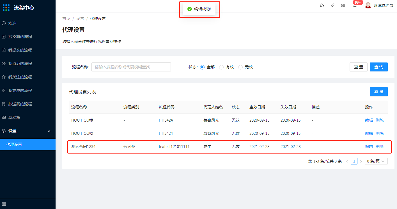
Task: Select the 无效 status radio
Action: (240, 67)
